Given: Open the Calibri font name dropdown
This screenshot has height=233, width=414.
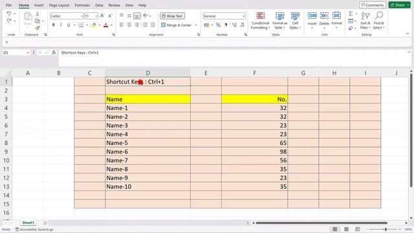Looking at the screenshot, I should (x=82, y=16).
